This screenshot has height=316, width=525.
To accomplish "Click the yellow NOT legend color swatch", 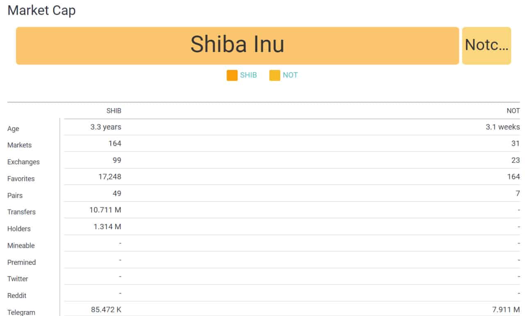I will click(274, 75).
